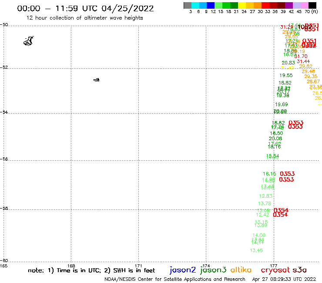Click the "jason3" satellite label

(x=213, y=270)
